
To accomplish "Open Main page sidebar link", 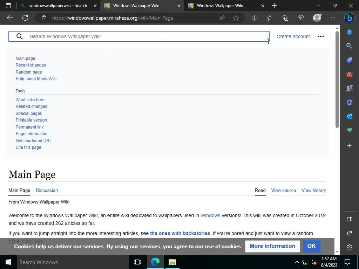I will point(25,58).
